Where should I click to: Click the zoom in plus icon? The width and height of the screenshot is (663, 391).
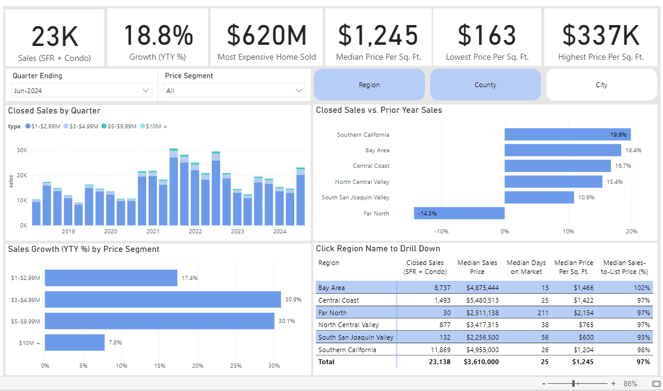coord(613,383)
